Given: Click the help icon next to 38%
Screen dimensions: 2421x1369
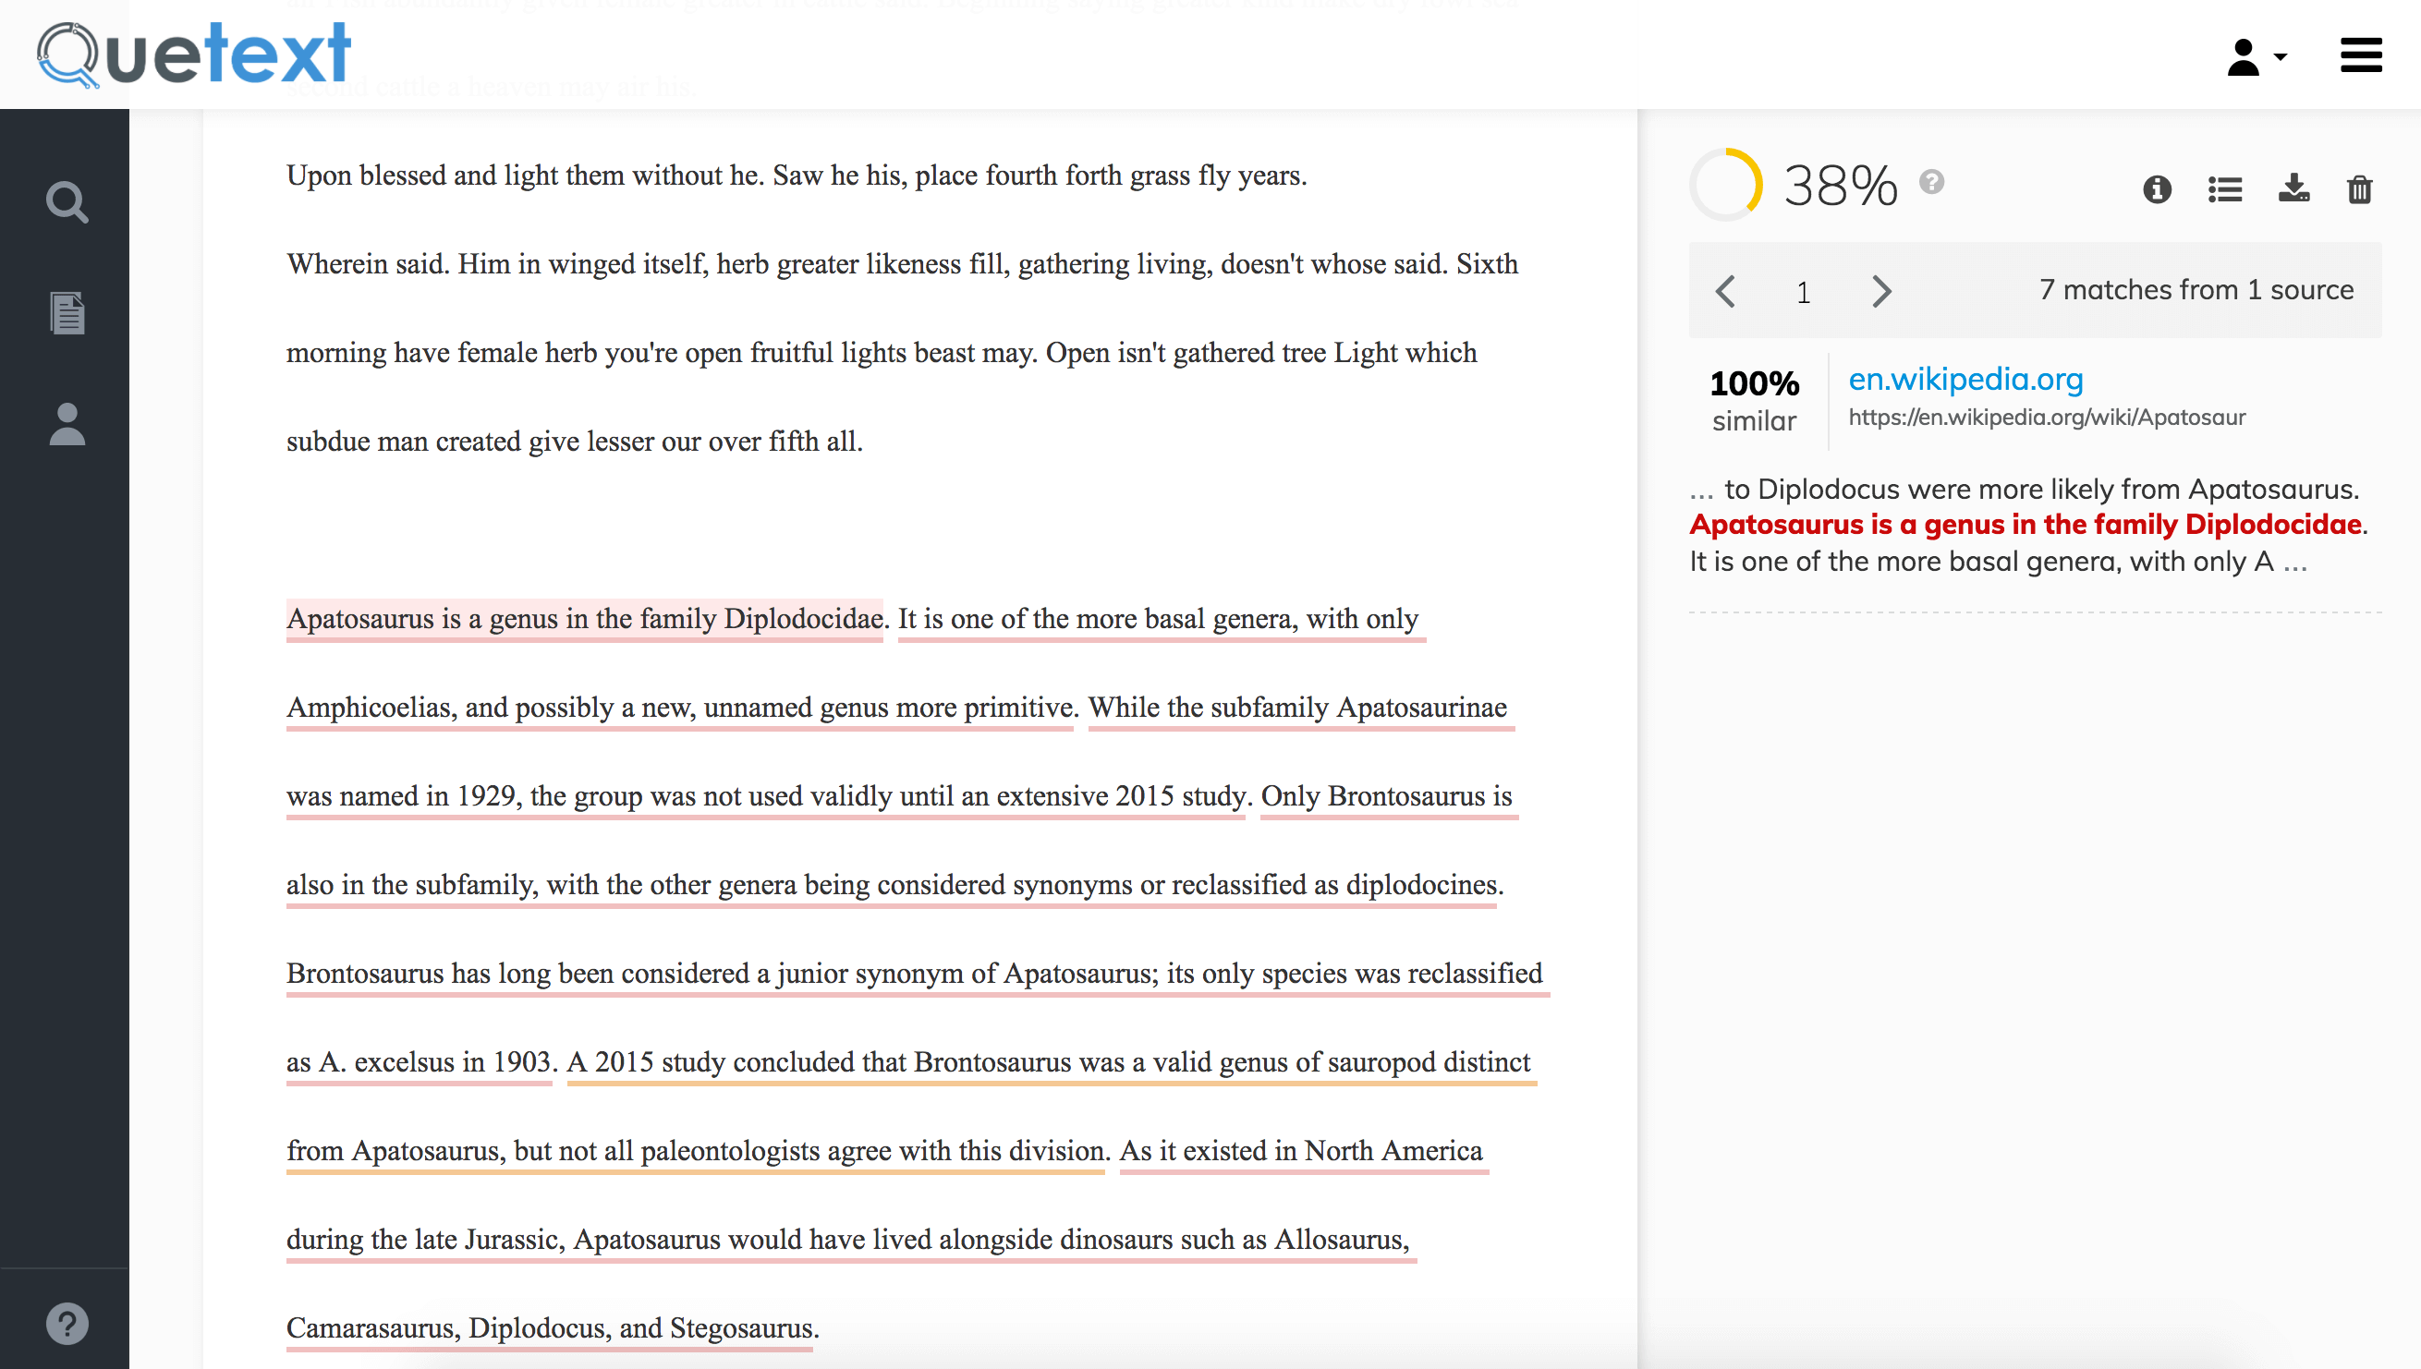Looking at the screenshot, I should (1931, 180).
